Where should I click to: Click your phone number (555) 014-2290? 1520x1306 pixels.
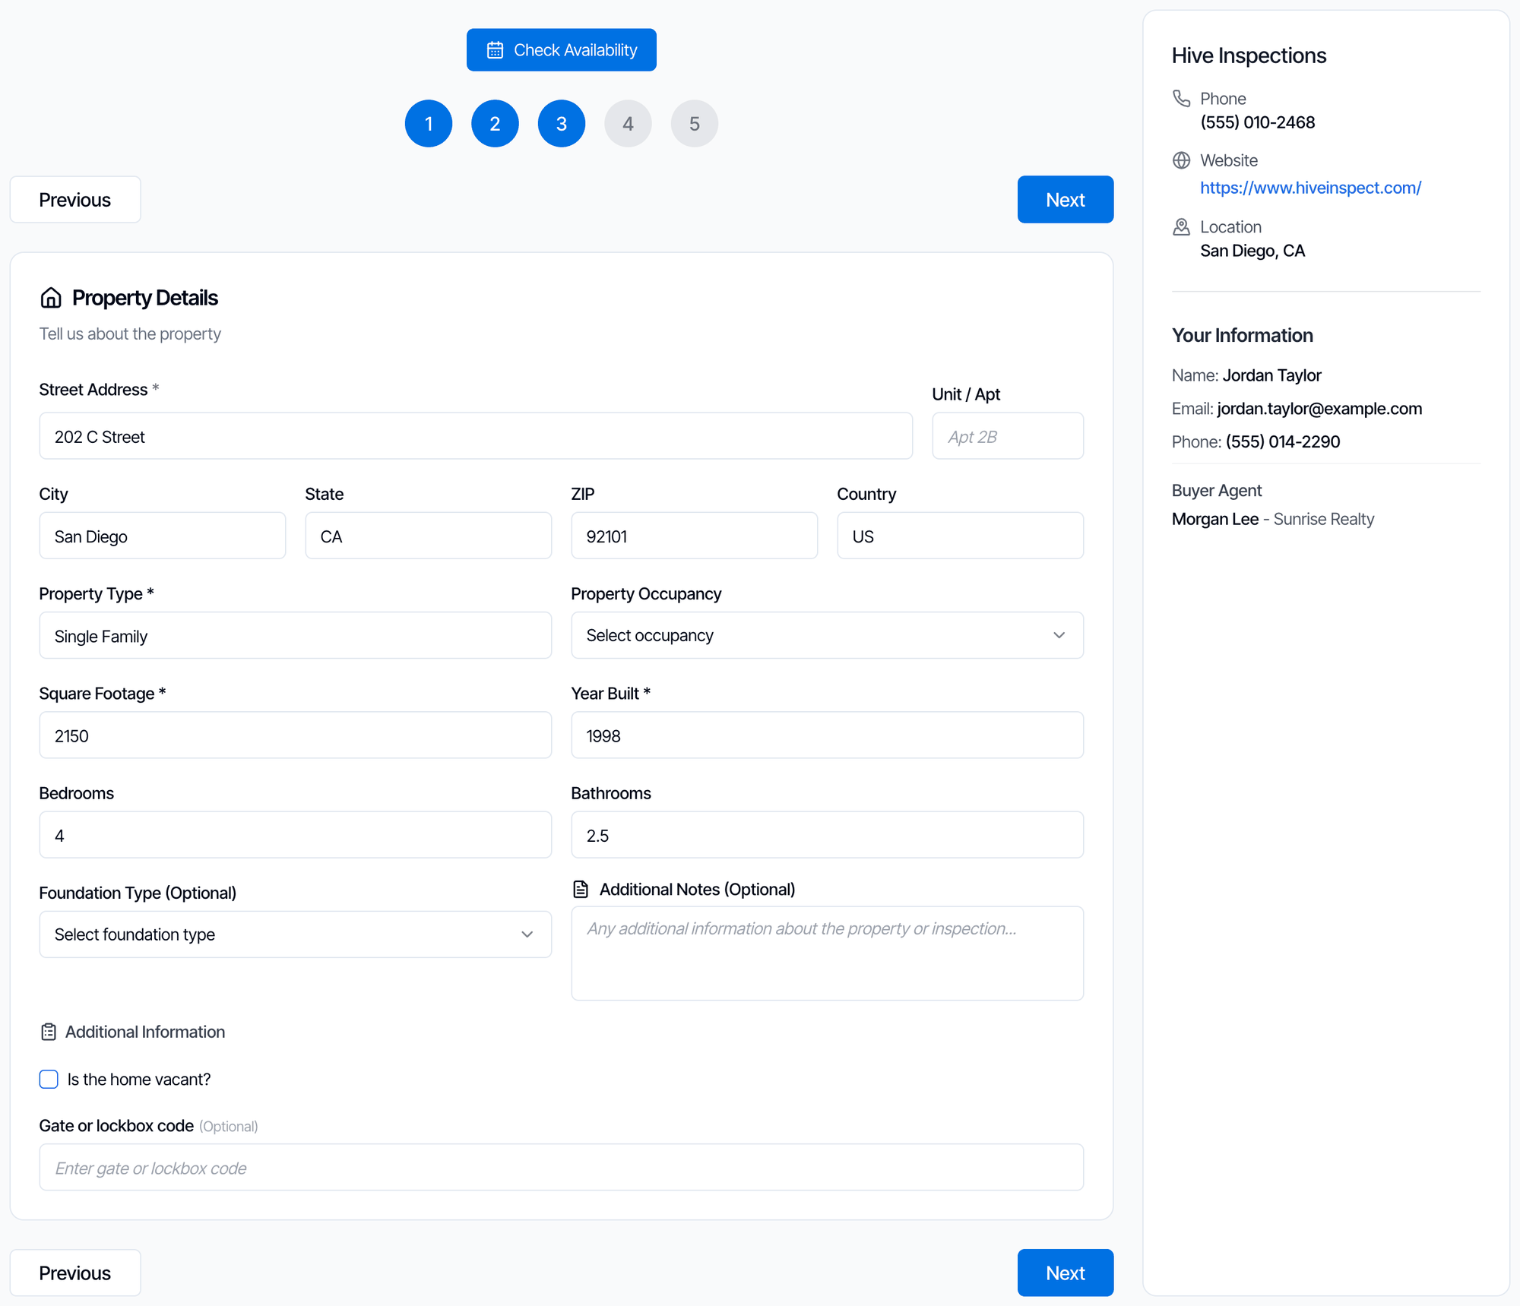[1283, 441]
